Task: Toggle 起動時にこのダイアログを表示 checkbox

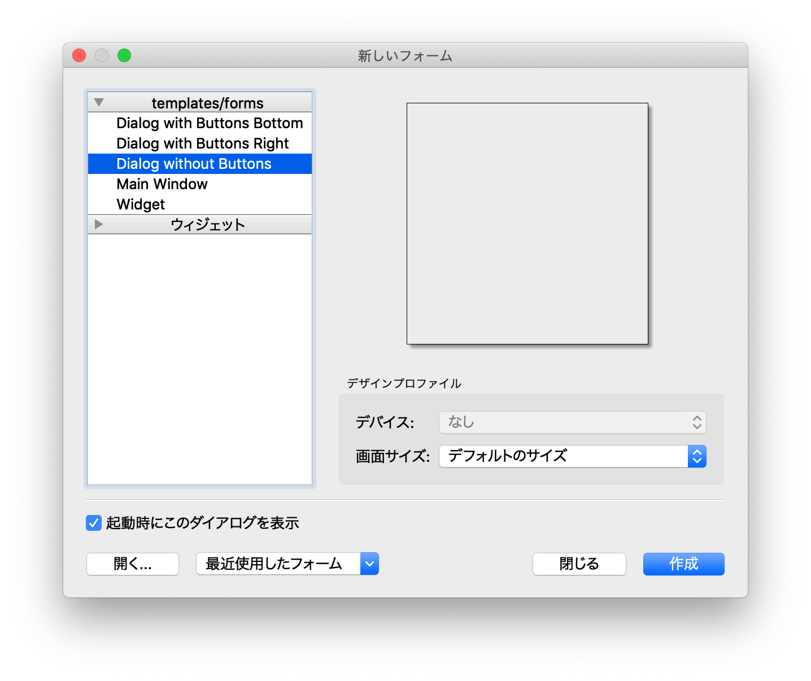Action: 94,523
